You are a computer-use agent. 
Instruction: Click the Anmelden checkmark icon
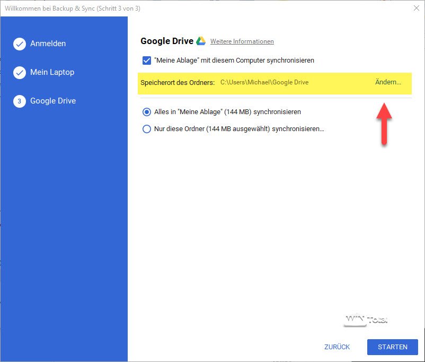coord(20,44)
